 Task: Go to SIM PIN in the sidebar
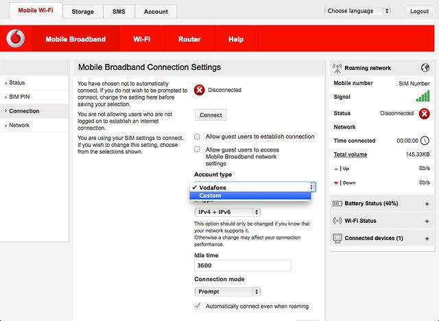(x=34, y=97)
